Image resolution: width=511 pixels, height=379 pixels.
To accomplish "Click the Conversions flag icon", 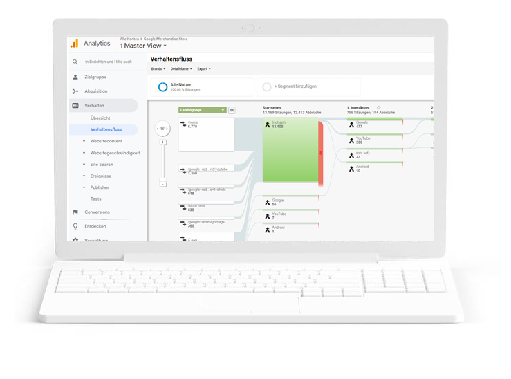I will 75,212.
